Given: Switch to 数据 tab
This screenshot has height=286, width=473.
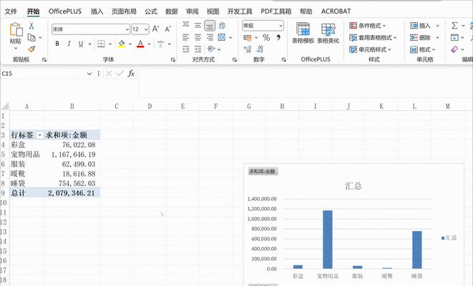Looking at the screenshot, I should pyautogui.click(x=171, y=11).
